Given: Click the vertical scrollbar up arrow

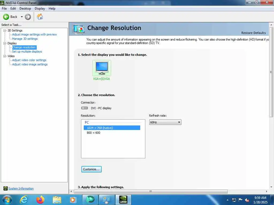Looking at the screenshot, I should point(271,25).
